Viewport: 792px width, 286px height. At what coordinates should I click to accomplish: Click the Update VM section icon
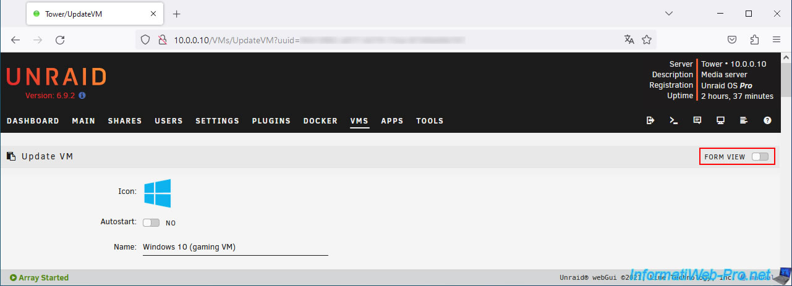(11, 157)
